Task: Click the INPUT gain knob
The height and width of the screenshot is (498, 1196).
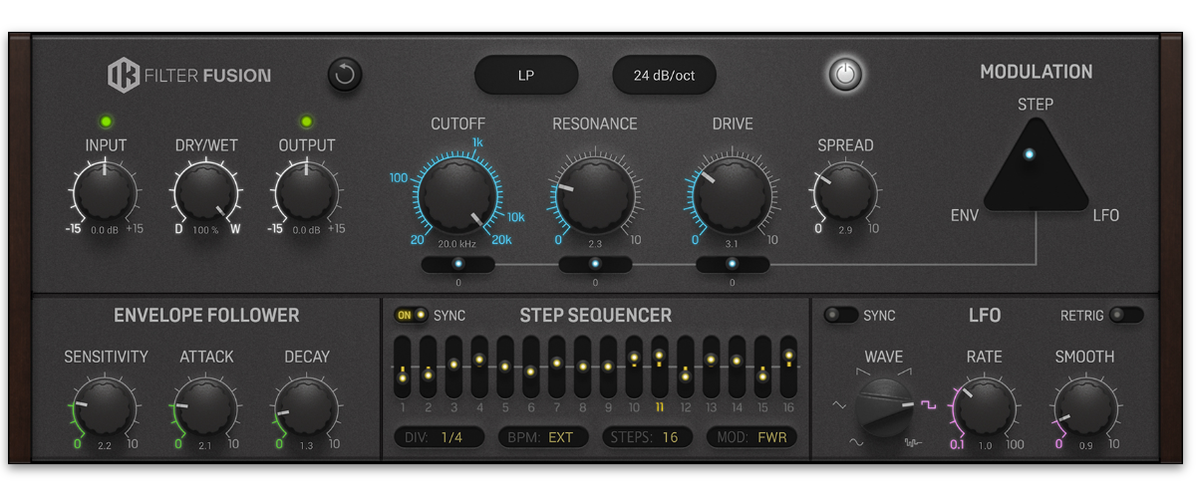Action: [105, 192]
